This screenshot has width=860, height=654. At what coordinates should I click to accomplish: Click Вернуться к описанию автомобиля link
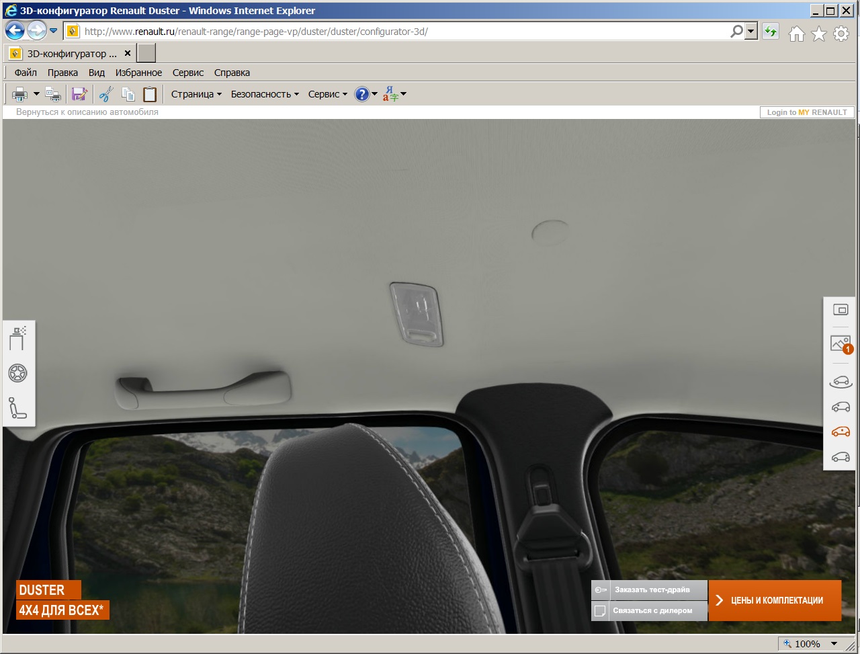(x=87, y=112)
